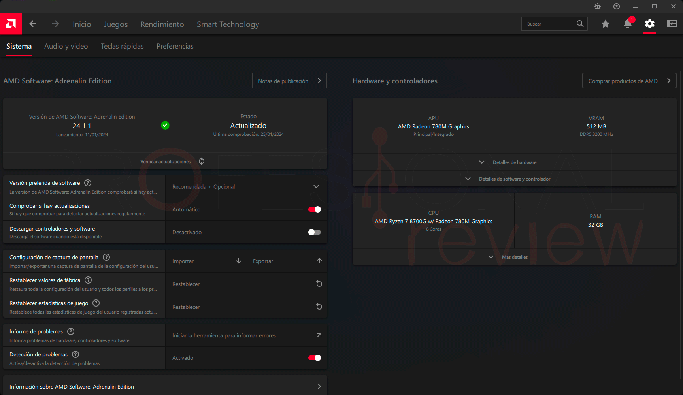Expand Detalles de hardware
Image resolution: width=683 pixels, height=395 pixels.
click(514, 162)
